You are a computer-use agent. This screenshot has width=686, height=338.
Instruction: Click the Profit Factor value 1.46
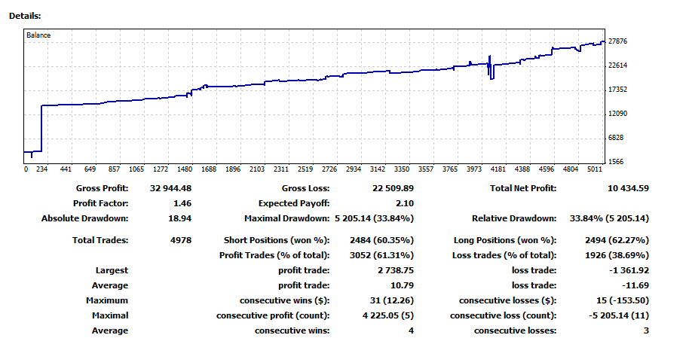click(x=182, y=203)
